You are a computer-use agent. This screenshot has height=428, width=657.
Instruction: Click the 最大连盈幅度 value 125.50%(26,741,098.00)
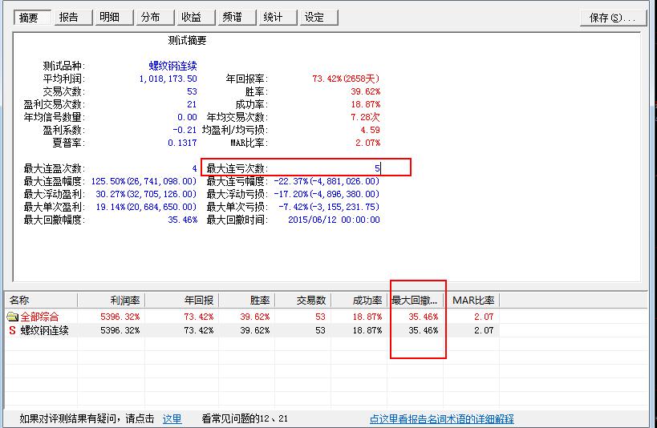(x=144, y=181)
